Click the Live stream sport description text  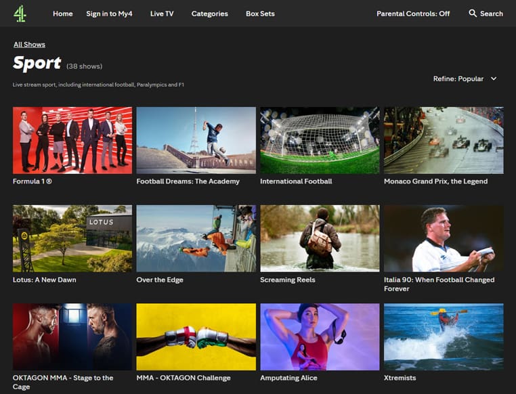click(x=98, y=85)
